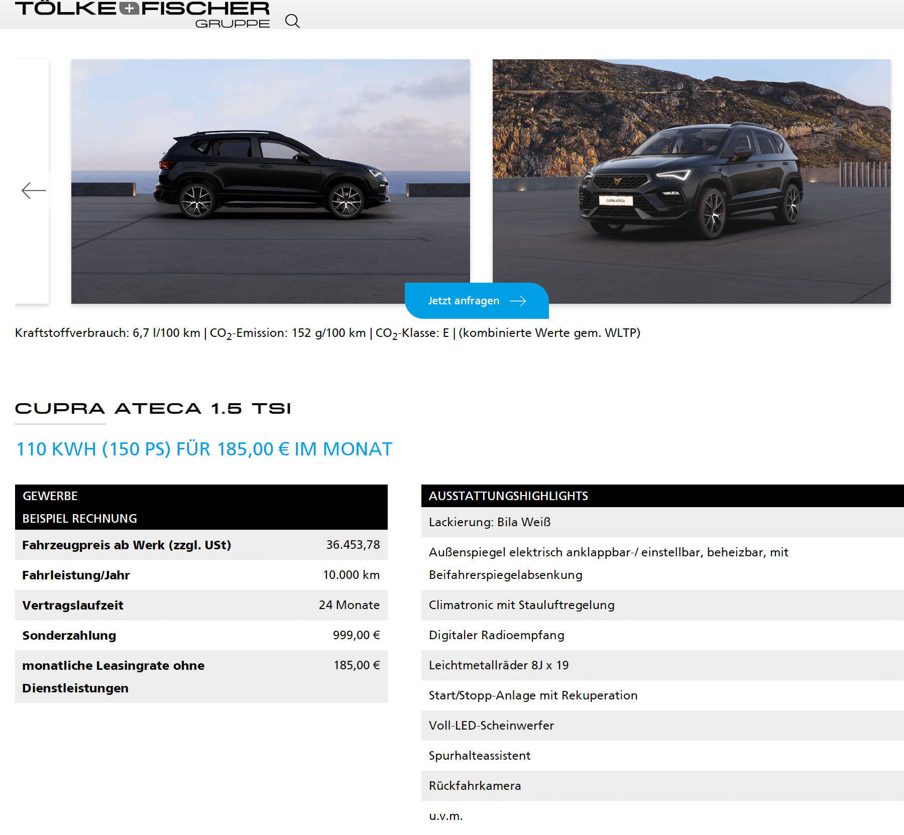The height and width of the screenshot is (835, 904).
Task: Click the Vertragslaufzeit label
Action: tap(73, 605)
